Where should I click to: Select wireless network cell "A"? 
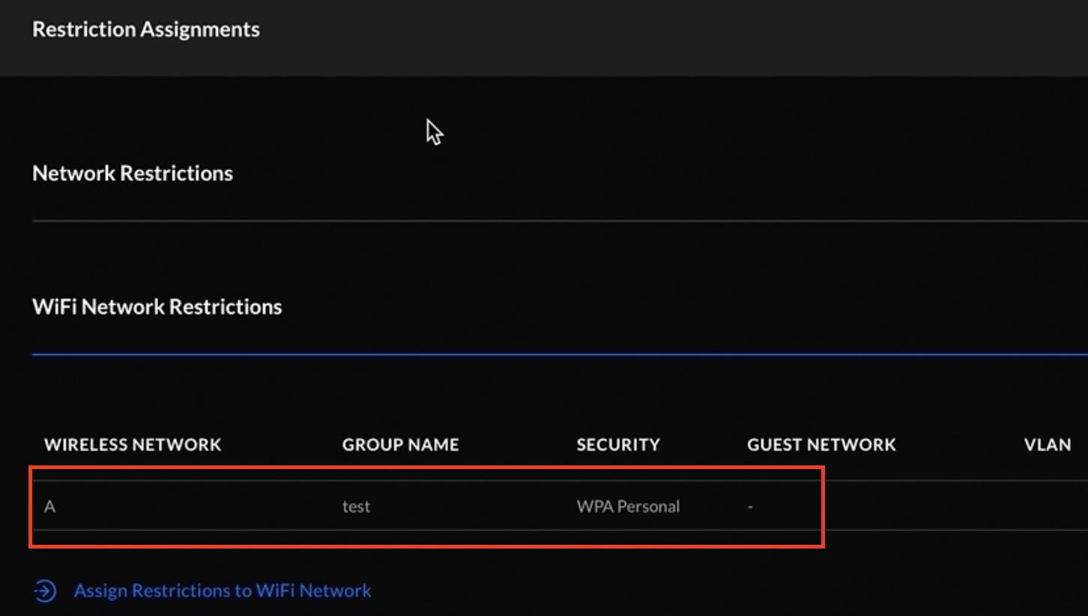(50, 507)
